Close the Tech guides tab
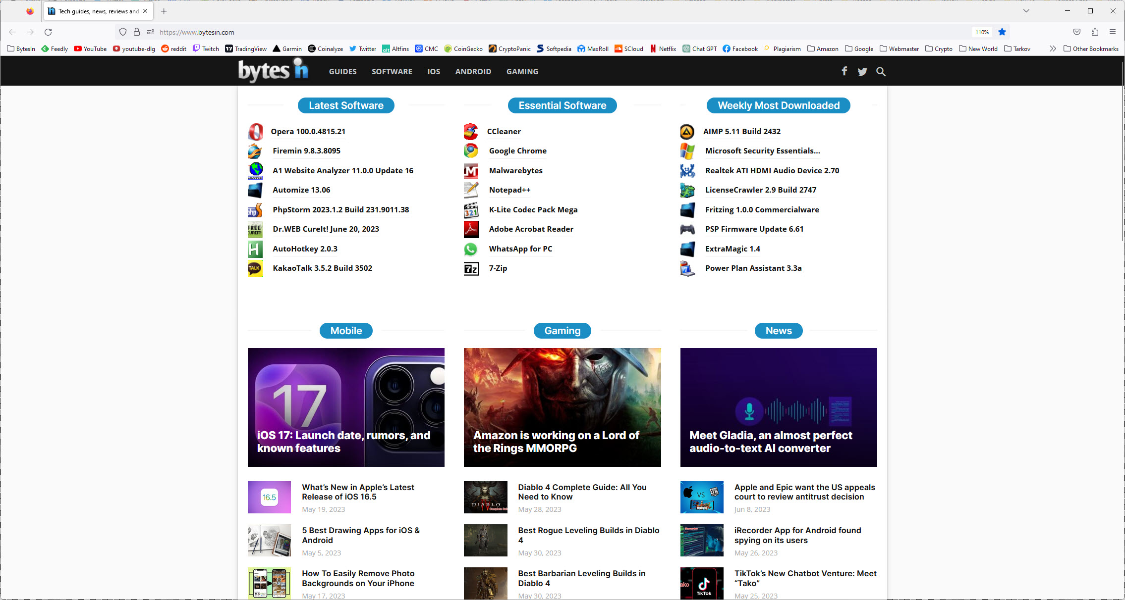1125x600 pixels. tap(145, 11)
